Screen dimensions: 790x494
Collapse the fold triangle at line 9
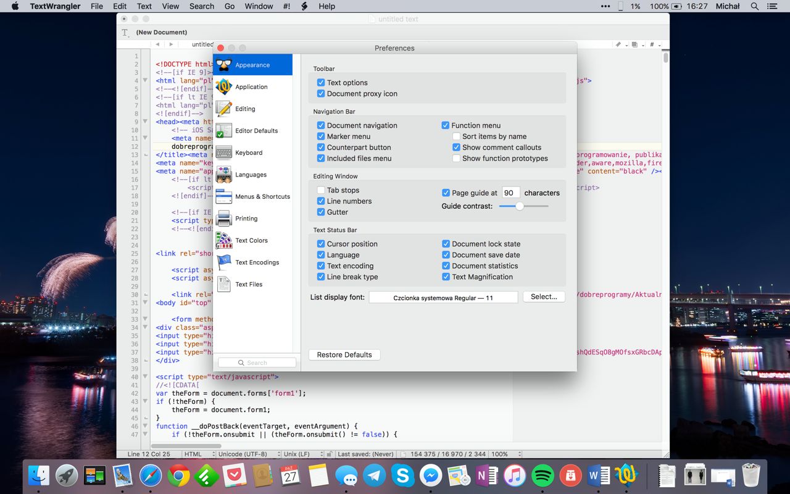pos(146,122)
